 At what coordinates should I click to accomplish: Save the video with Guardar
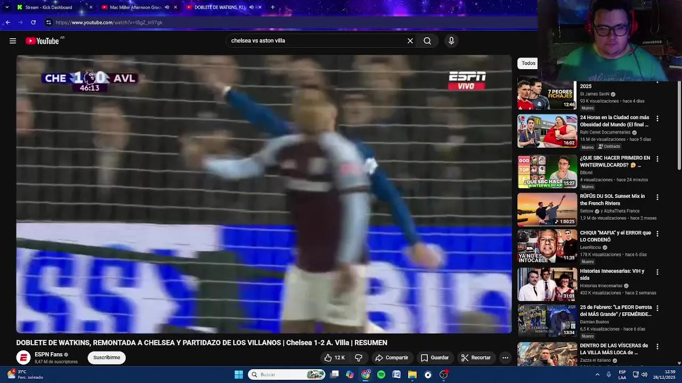[x=435, y=357]
